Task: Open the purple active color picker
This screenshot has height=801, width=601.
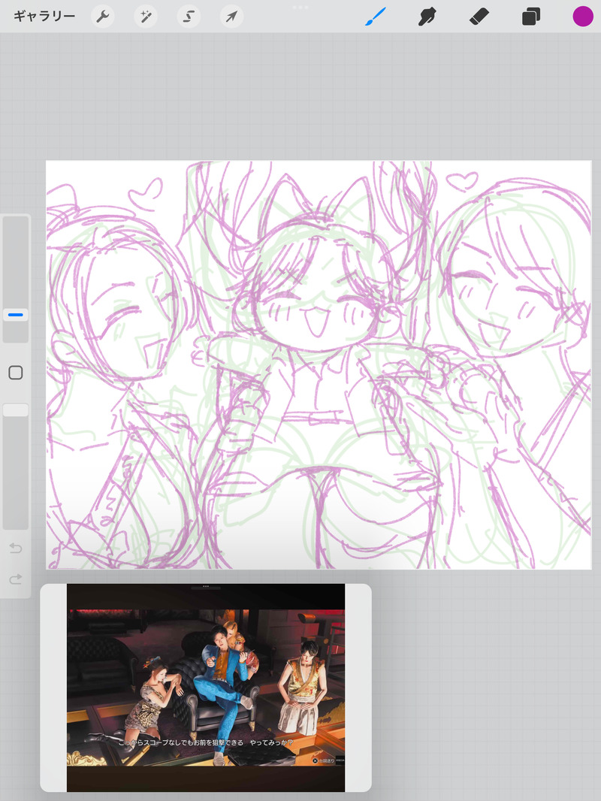Action: point(583,17)
